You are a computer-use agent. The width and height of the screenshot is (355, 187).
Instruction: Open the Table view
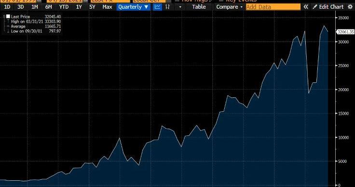point(199,7)
